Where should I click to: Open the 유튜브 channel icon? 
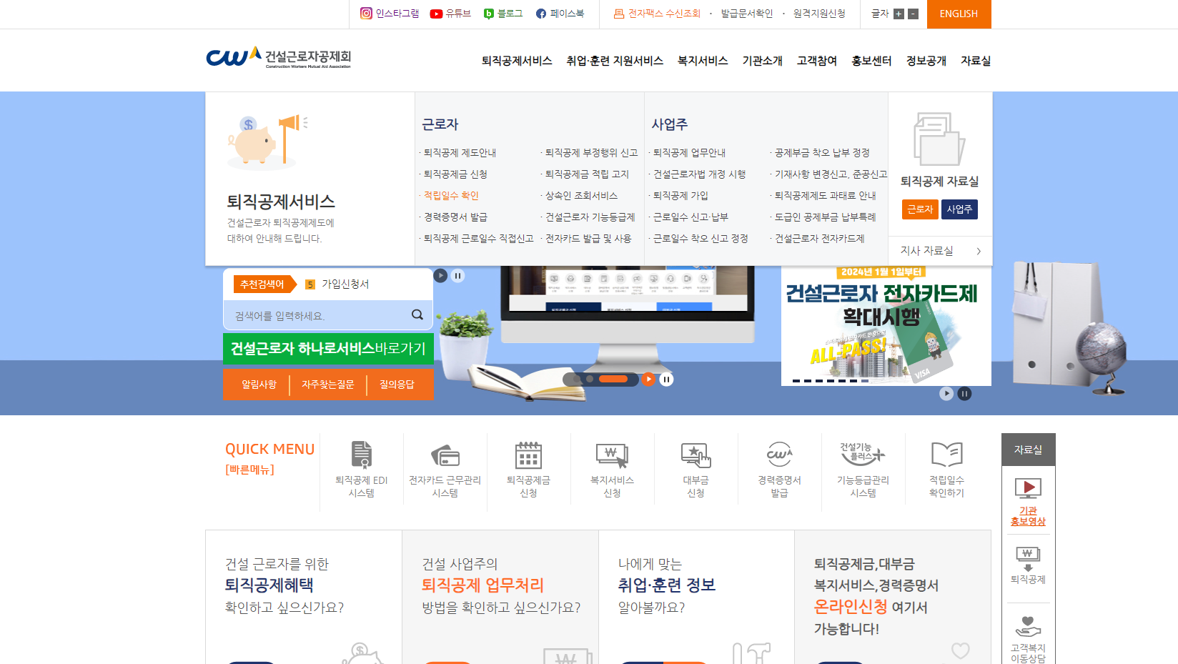coord(436,14)
